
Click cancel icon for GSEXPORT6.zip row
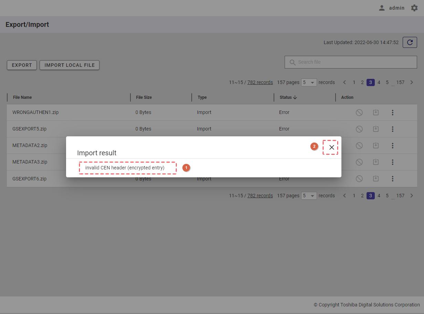(359, 179)
